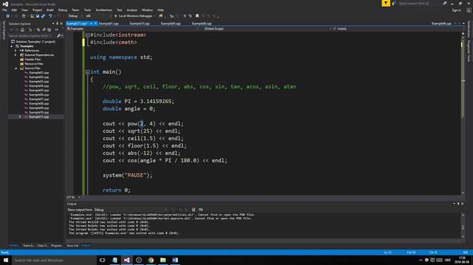Click the Save All toolbar icon
Screen dimensions: 473x265
pyautogui.click(x=43, y=16)
